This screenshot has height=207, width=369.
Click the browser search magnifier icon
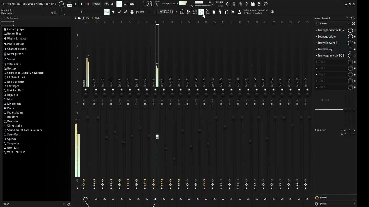point(69,204)
